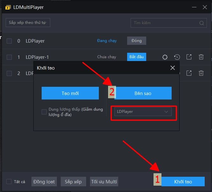Open 'Sắp xếp theo thứ tự' dropdown

[28, 23]
